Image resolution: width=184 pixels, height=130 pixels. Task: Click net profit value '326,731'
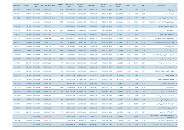[x=48, y=46]
